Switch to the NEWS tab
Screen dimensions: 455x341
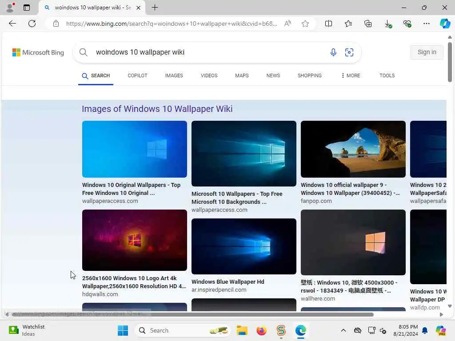pos(273,75)
